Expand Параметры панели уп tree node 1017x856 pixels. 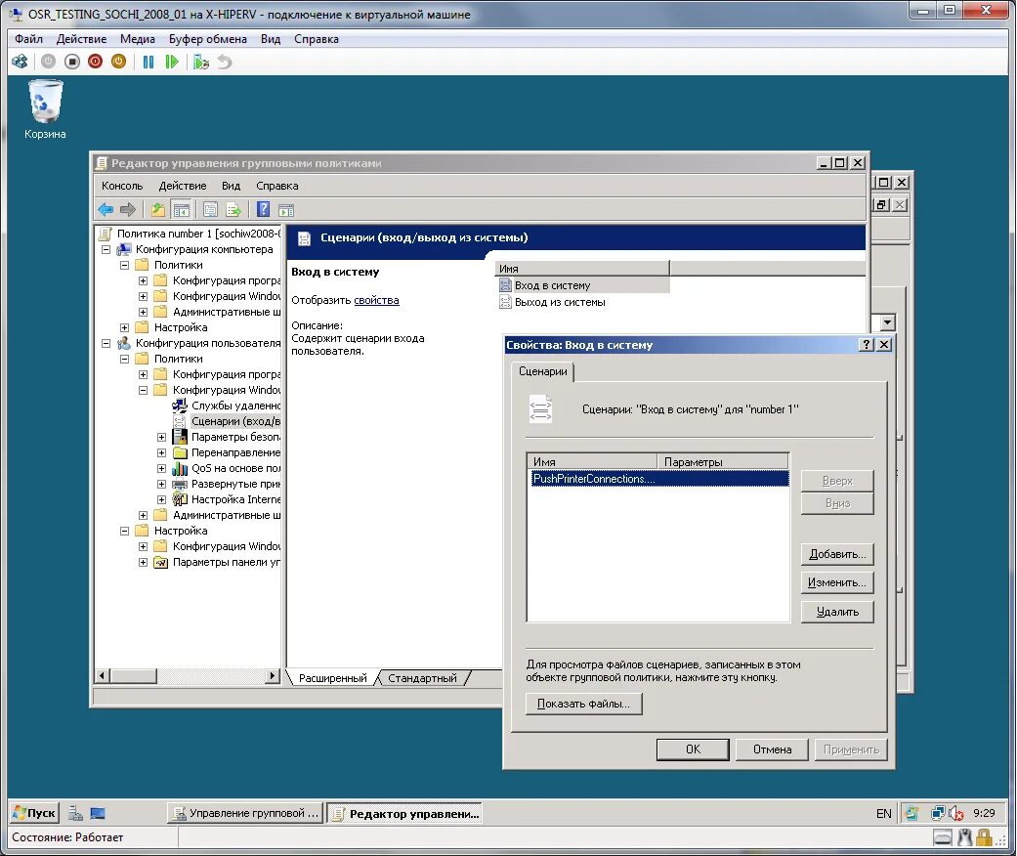144,562
